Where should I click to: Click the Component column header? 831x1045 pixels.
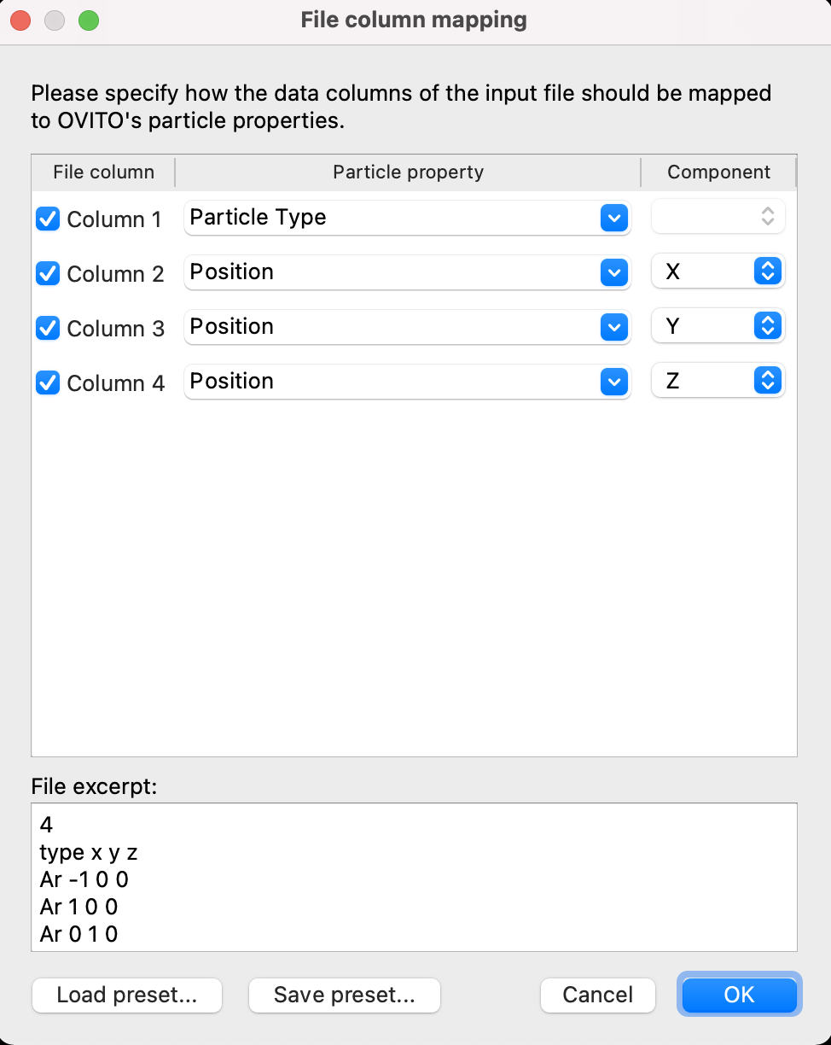(718, 172)
